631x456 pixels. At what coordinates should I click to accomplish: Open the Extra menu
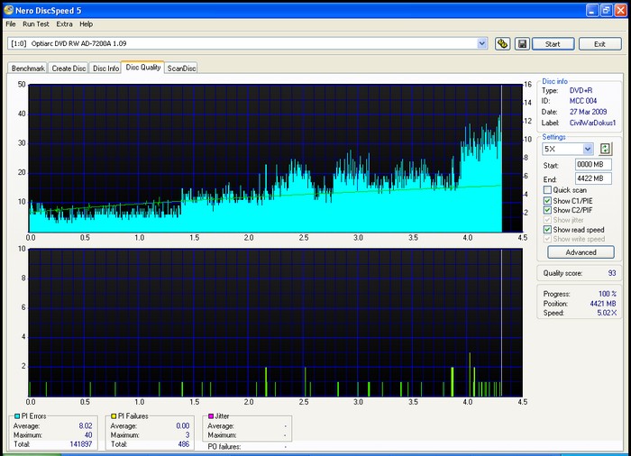(64, 23)
